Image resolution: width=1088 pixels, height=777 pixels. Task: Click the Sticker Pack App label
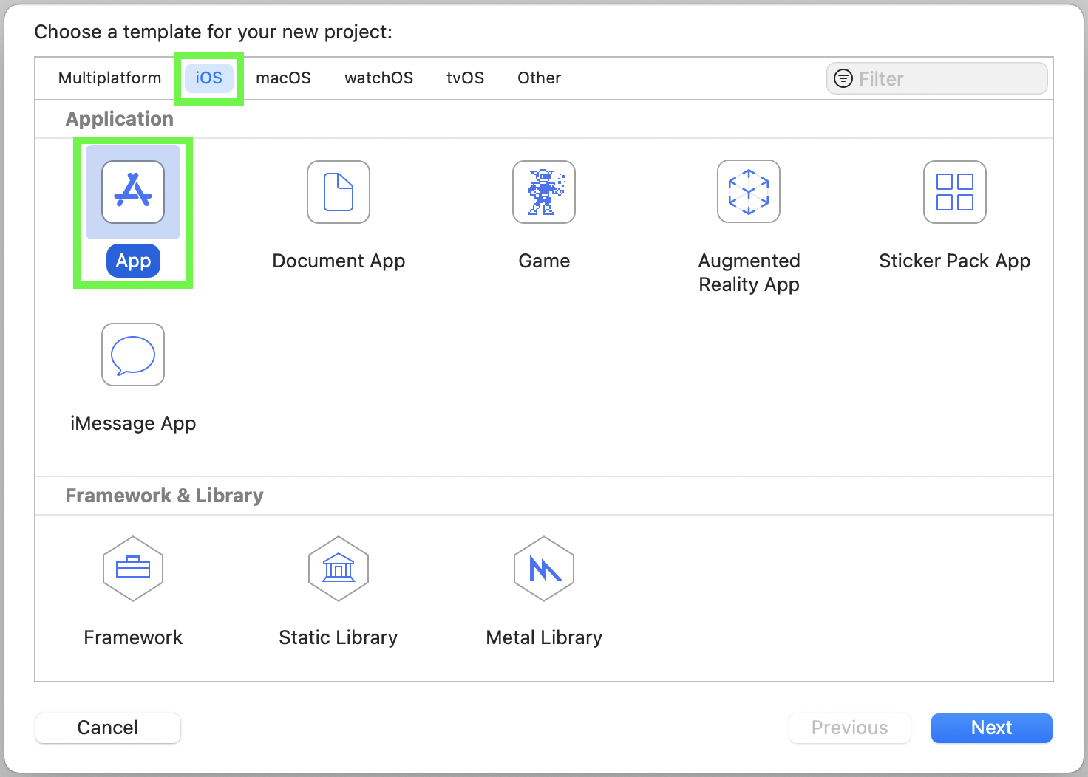955,261
